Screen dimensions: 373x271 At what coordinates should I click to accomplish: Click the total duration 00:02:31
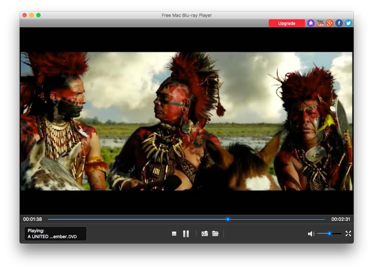coord(340,219)
